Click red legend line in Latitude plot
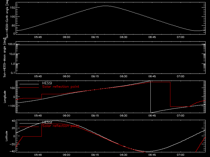 coord(29,127)
